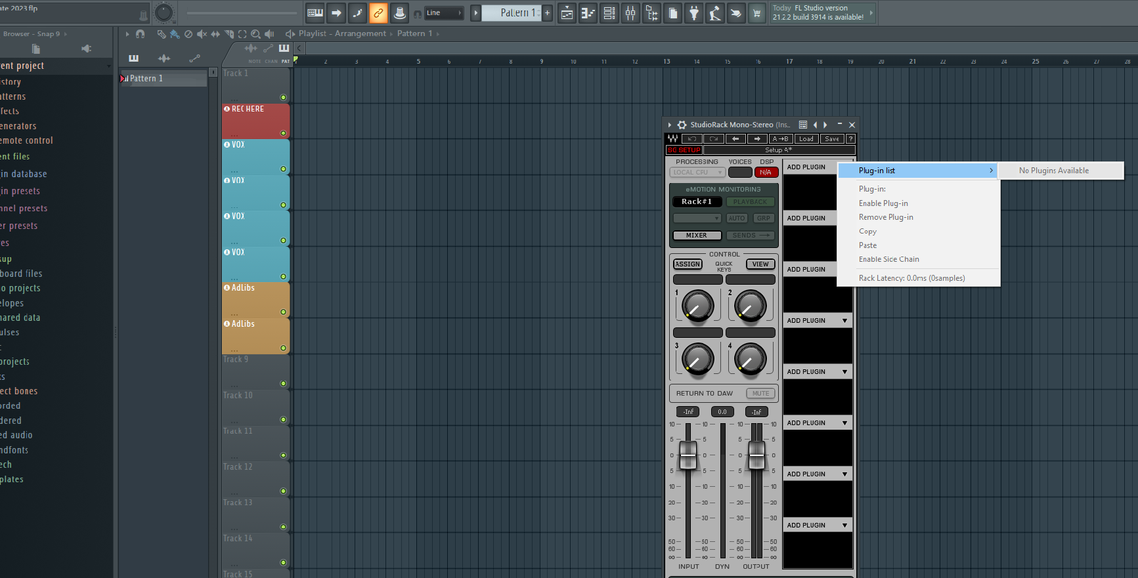The height and width of the screenshot is (578, 1138).
Task: Select the Slice tool in playlist toolbar
Action: pos(229,33)
